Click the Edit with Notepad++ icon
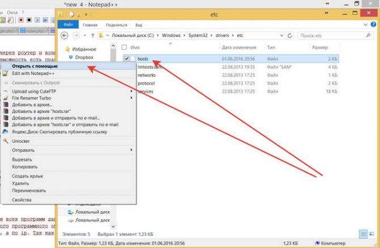380x248 pixels. [x=6, y=74]
